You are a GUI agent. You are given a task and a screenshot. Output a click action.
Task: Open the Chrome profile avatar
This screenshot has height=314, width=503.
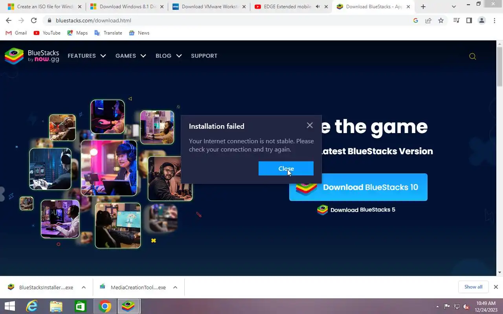tap(481, 20)
